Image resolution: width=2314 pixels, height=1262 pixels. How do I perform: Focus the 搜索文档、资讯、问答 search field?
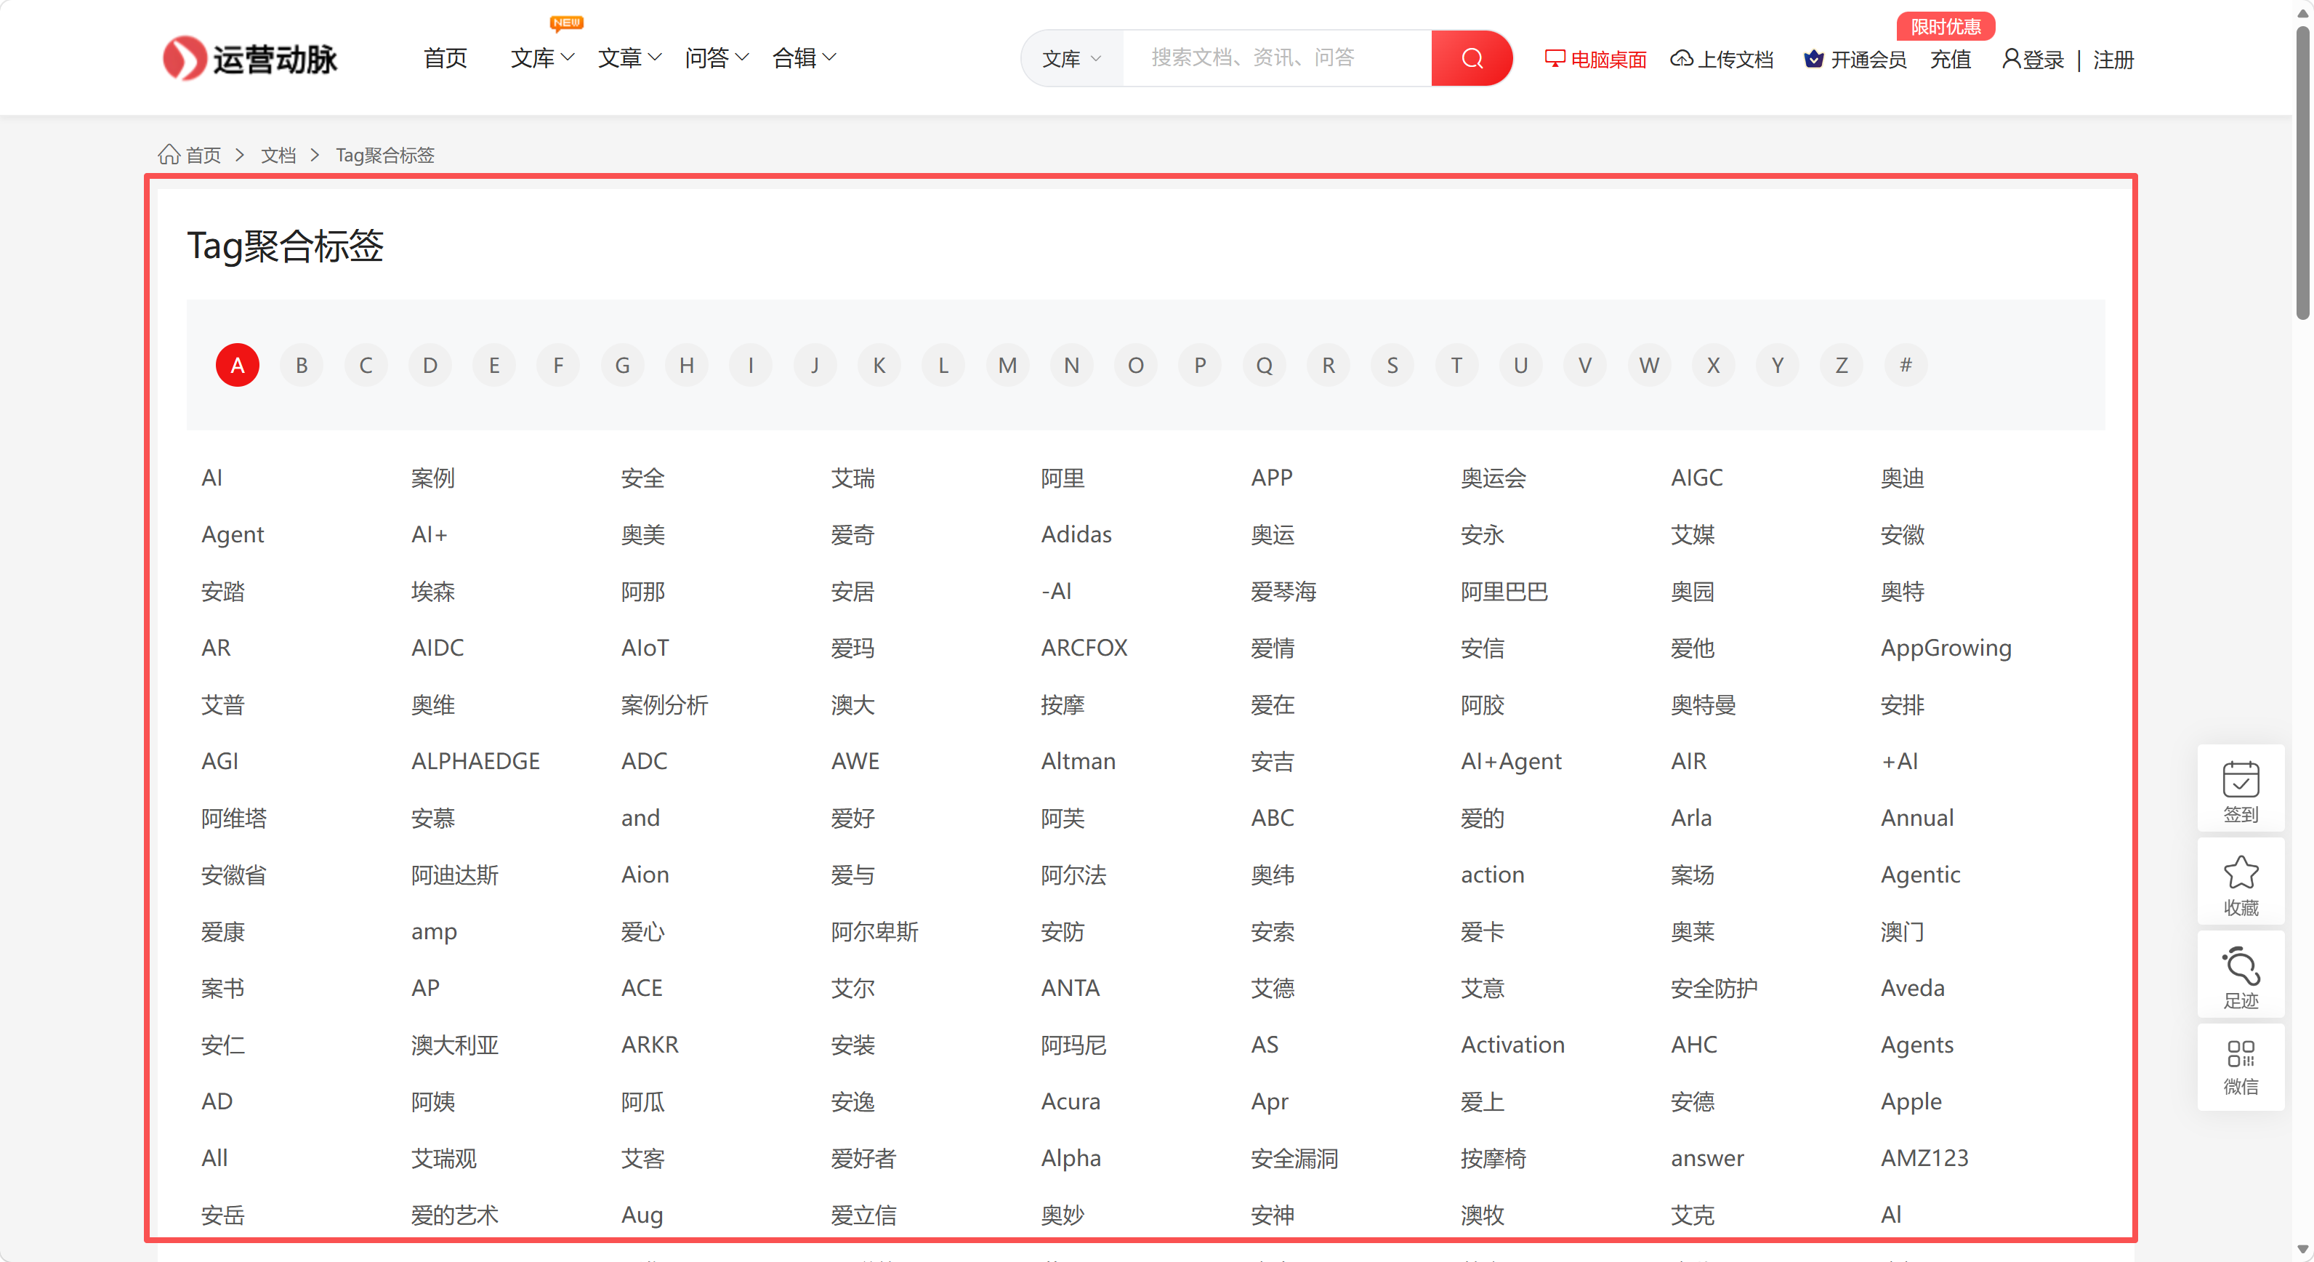pos(1276,58)
